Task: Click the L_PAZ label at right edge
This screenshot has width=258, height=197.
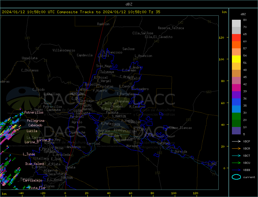Action: (x=212, y=164)
